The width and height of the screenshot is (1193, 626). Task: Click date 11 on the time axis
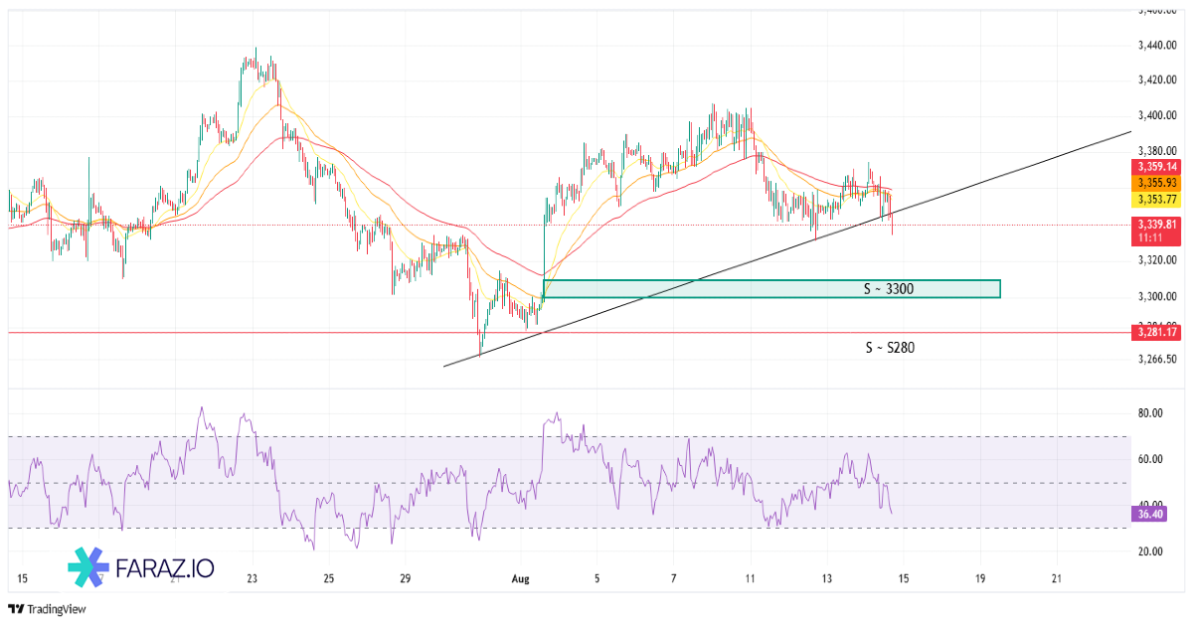751,578
